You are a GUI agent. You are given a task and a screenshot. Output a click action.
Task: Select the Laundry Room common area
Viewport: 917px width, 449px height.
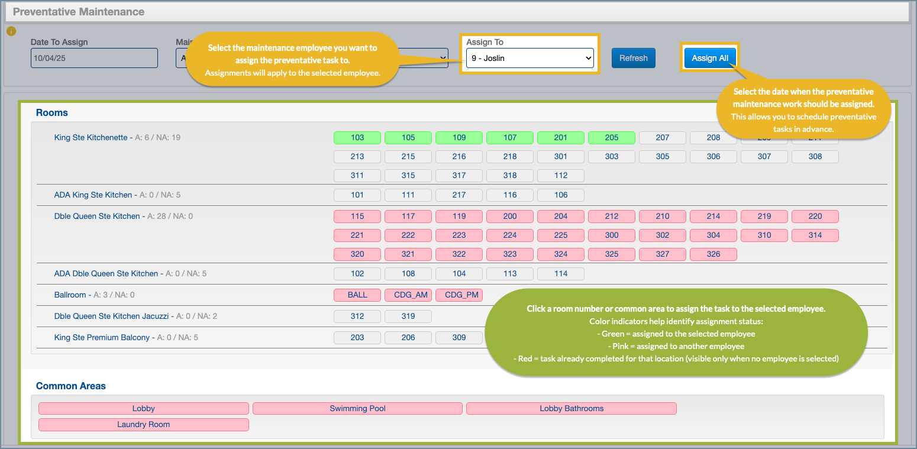(144, 425)
